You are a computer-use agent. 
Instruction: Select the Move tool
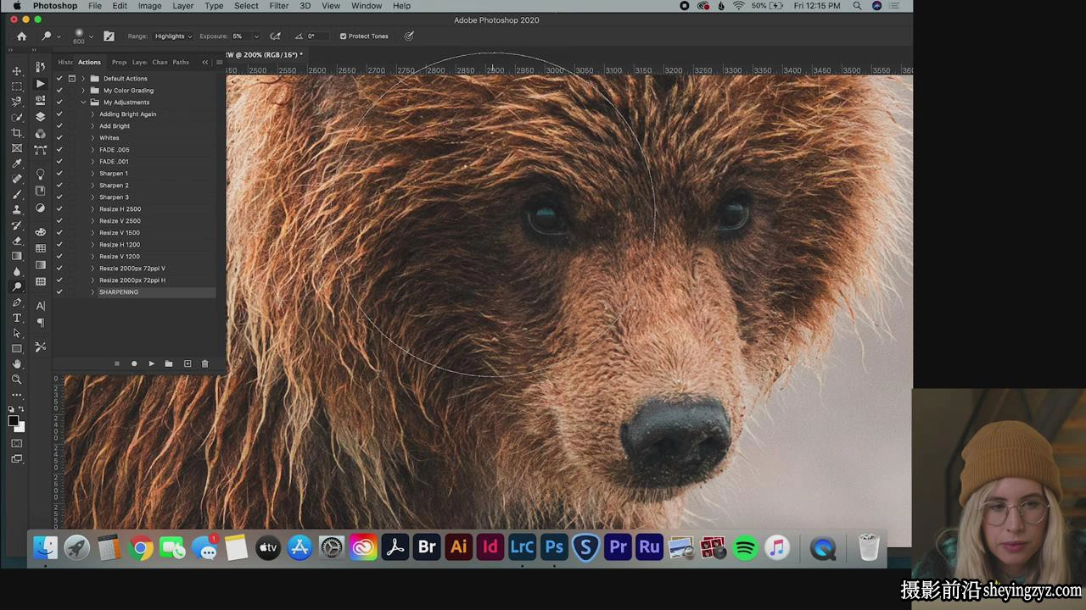point(16,71)
